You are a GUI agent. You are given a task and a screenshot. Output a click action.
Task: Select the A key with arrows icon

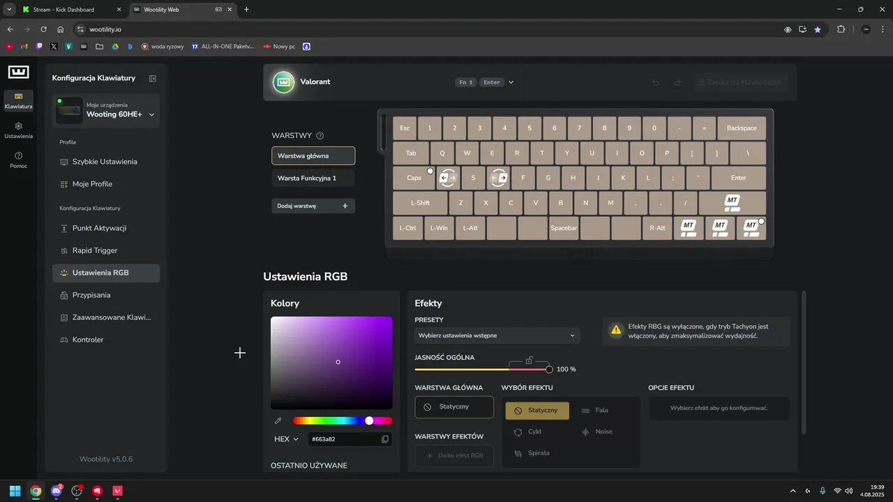448,178
